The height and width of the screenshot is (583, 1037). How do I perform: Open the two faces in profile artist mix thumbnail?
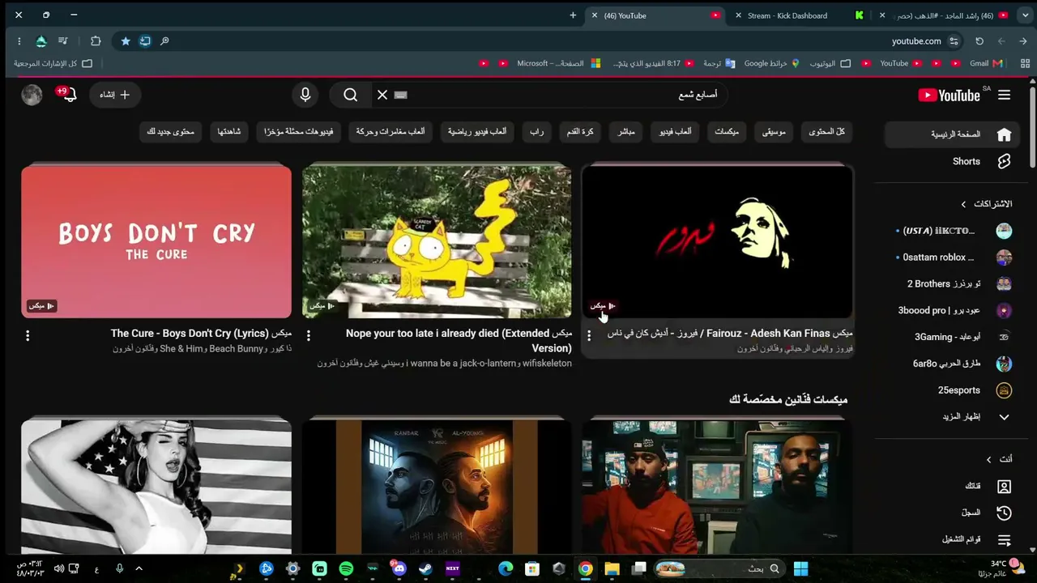coord(437,486)
